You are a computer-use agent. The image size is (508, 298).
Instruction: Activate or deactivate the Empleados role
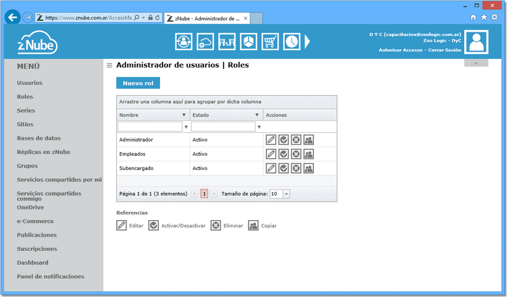point(284,154)
